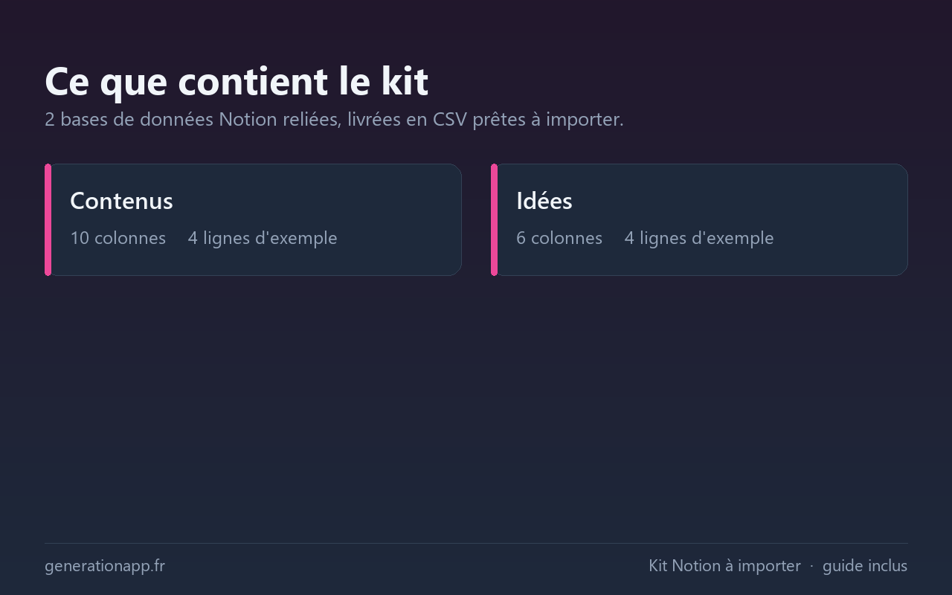
Task: Click "4 lignes d'exemple" in Idées card
Action: click(x=699, y=238)
